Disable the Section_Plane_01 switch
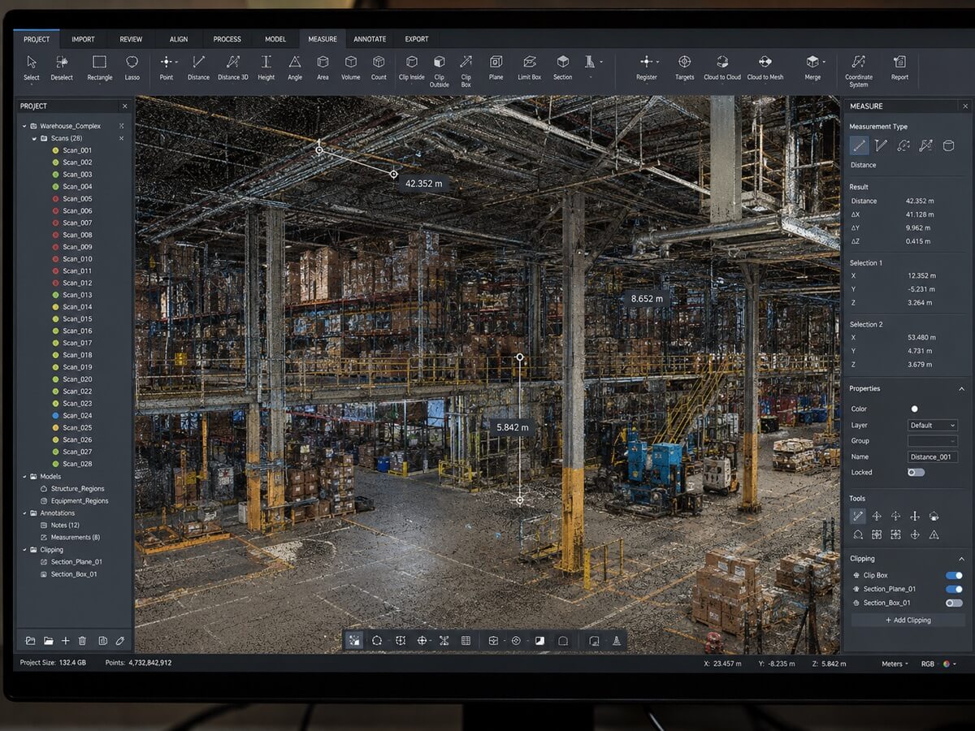The height and width of the screenshot is (731, 975). click(x=954, y=589)
